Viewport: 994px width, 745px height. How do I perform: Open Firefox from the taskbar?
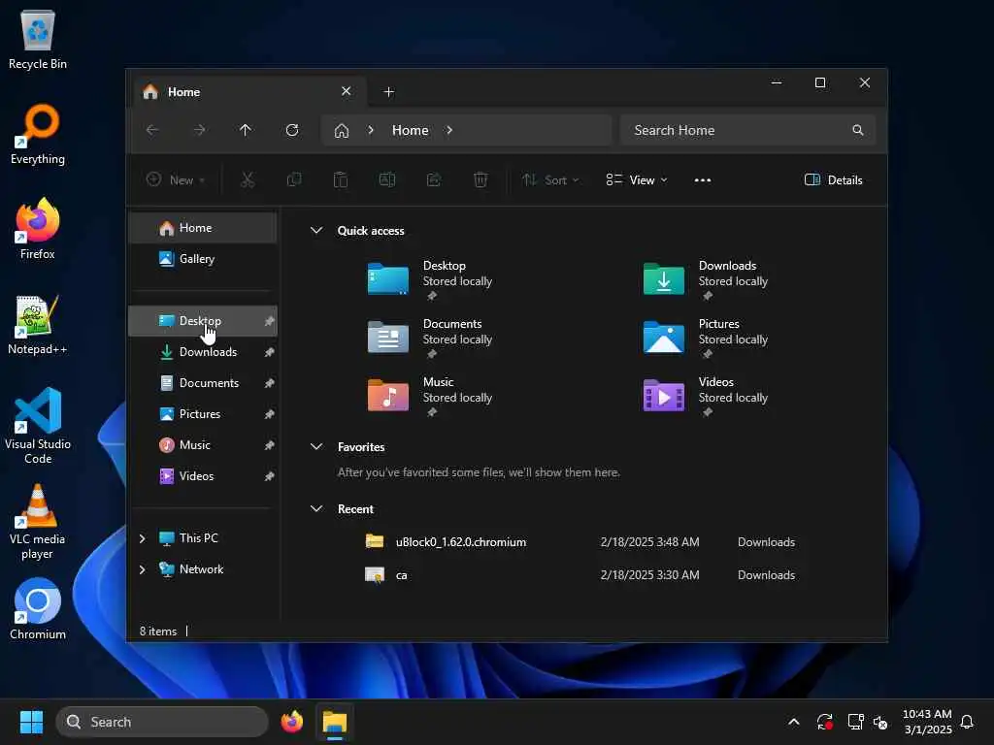pyautogui.click(x=292, y=722)
